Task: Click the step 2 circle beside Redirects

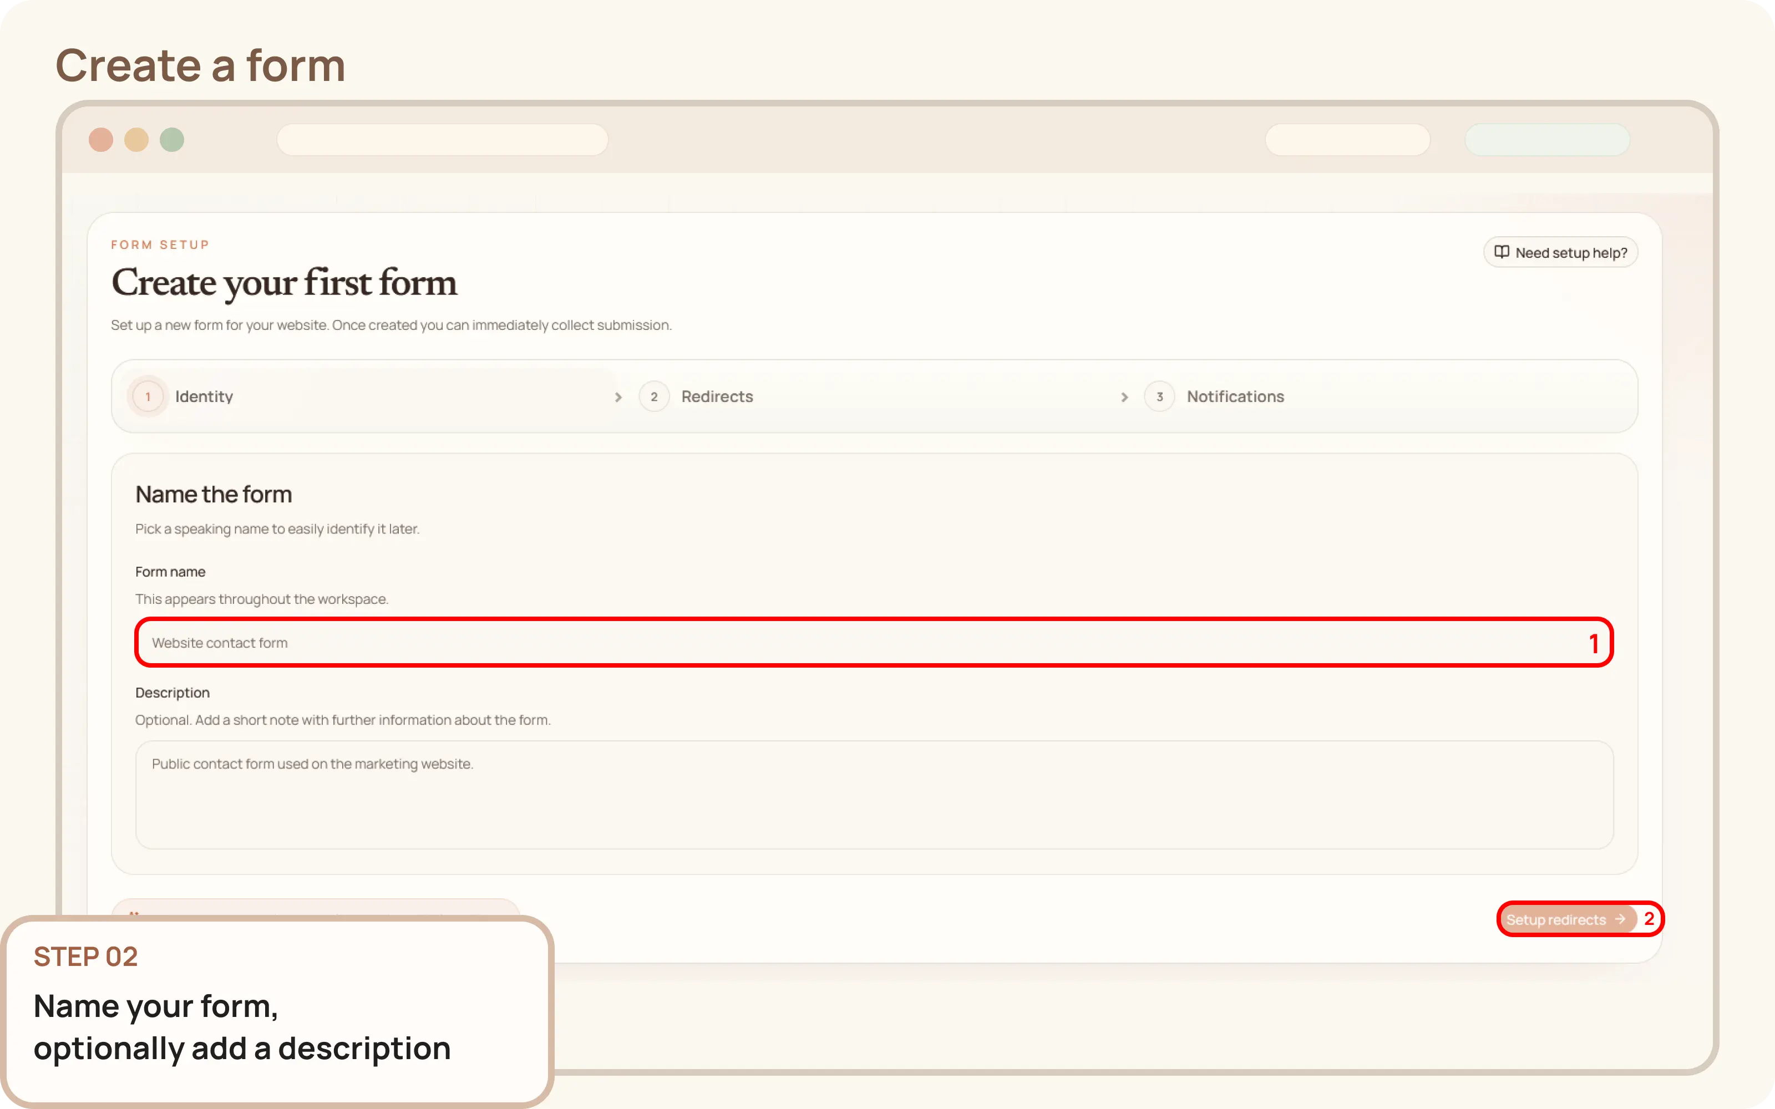Action: pyautogui.click(x=653, y=396)
